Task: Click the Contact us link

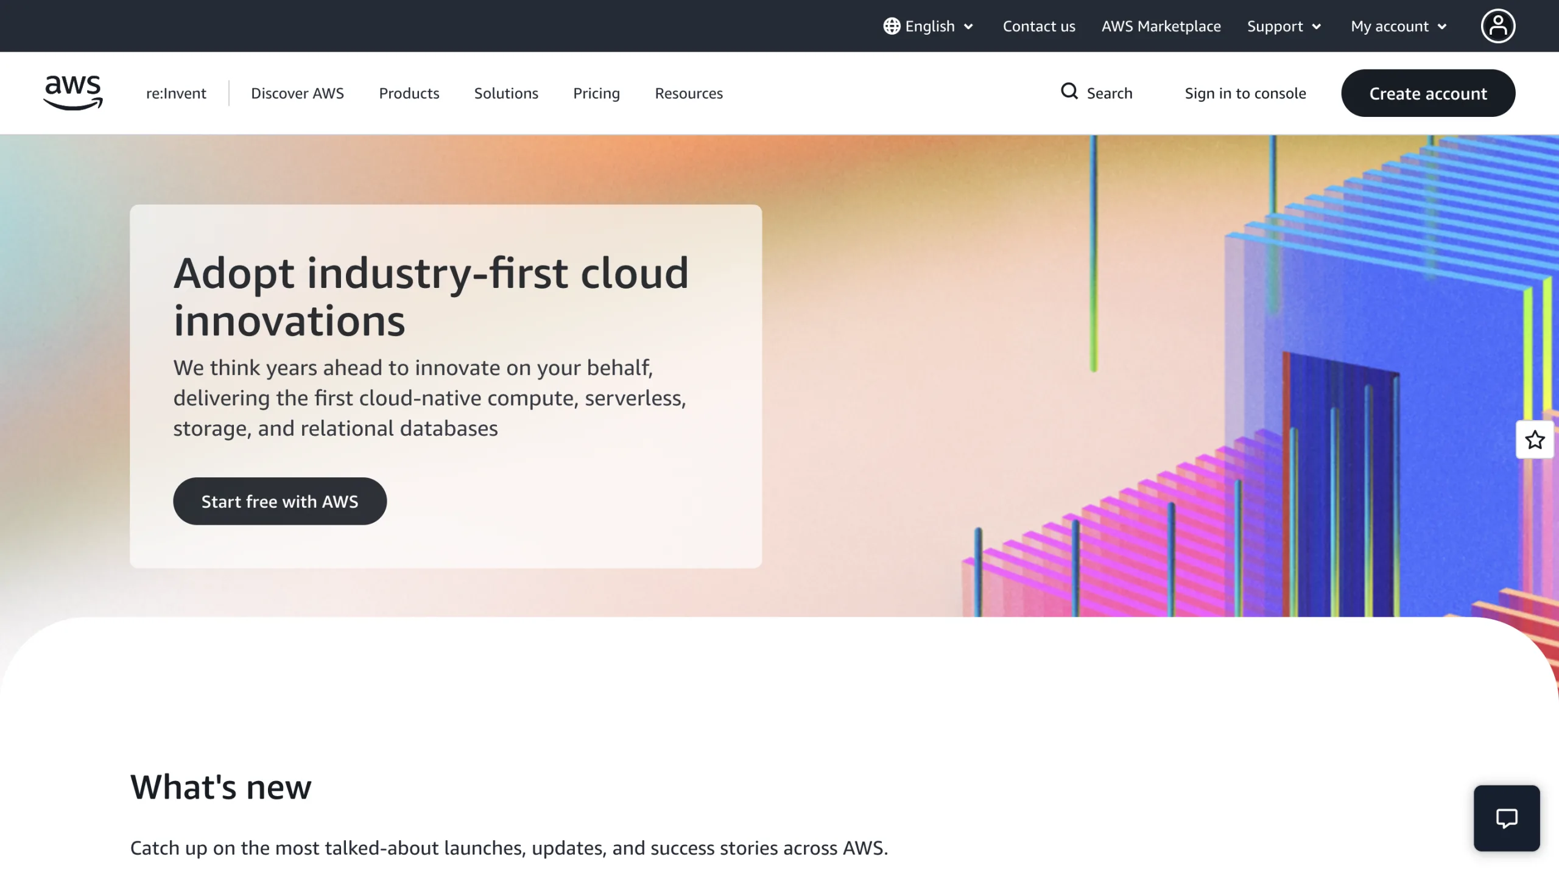Action: point(1039,26)
